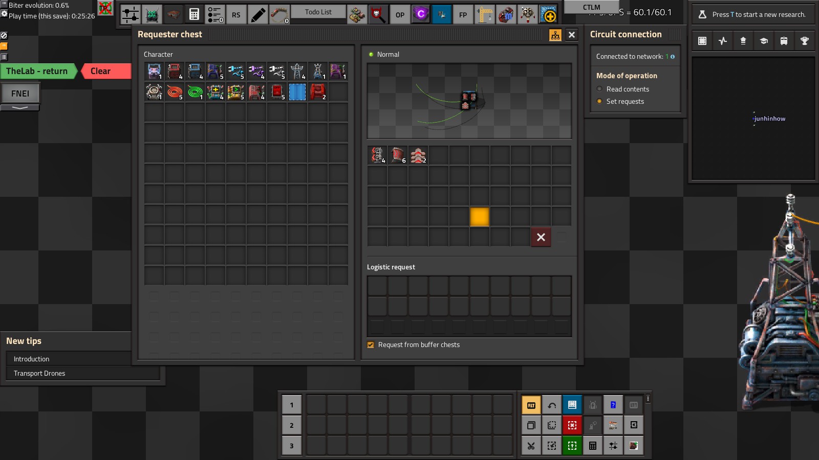The image size is (819, 460).
Task: Expand the panel below FNEI button
Action: [x=20, y=108]
